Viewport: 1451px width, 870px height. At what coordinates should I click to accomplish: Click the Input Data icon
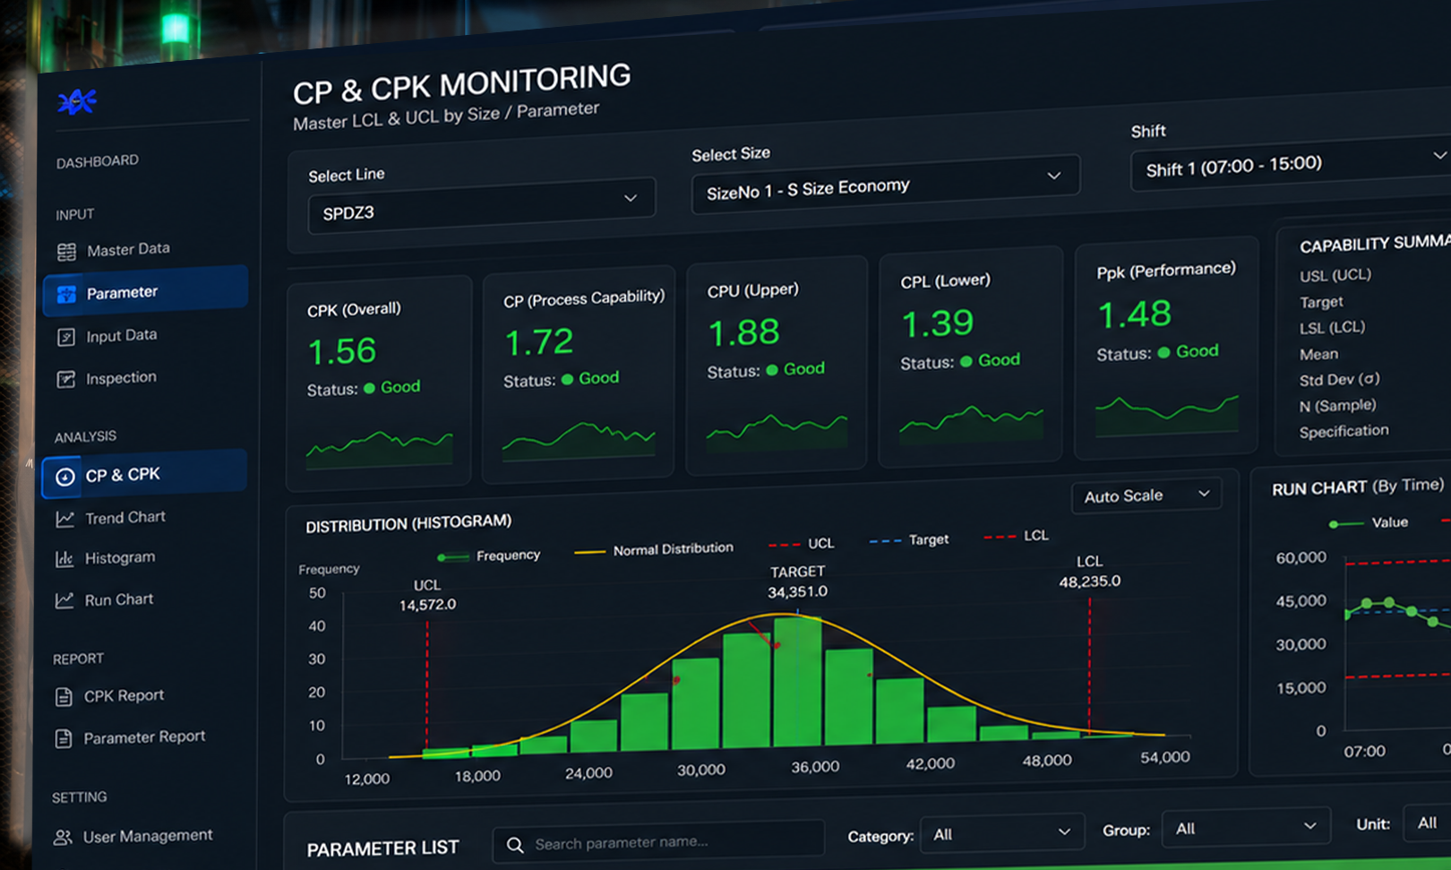66,337
